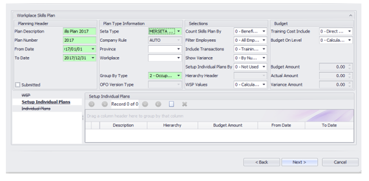Sort by Budget Amount column header

[x=227, y=125]
